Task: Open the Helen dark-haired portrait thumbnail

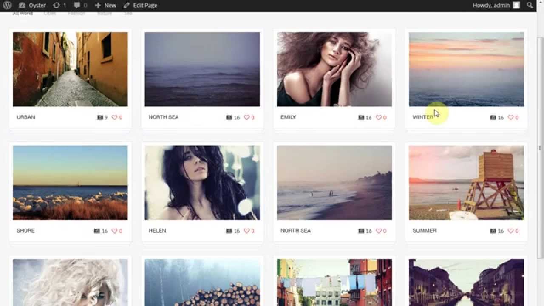Action: (x=202, y=183)
